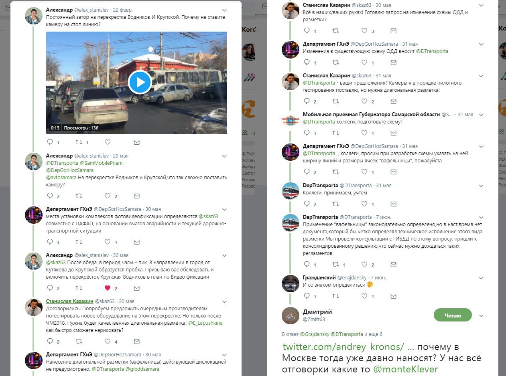Open dropdown arrow on Гражданский's tweet
The height and width of the screenshot is (376, 506).
[481, 277]
